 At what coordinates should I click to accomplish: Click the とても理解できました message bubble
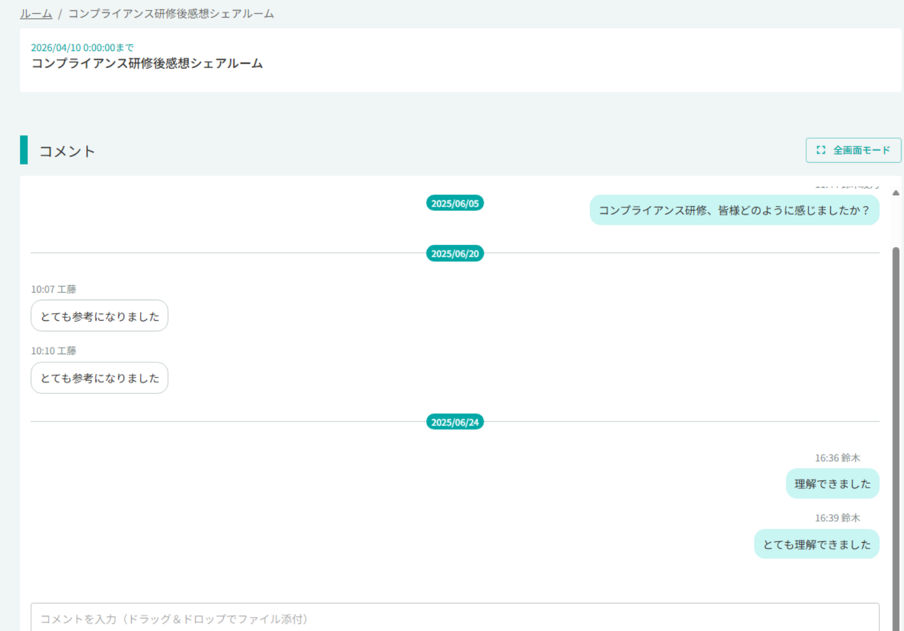point(817,544)
